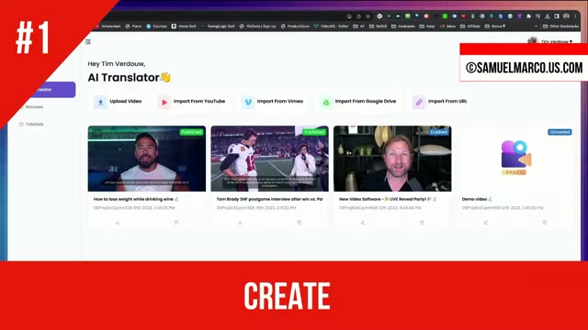Toggle the sidebar hamburger menu icon
This screenshot has height=330, width=588.
pyautogui.click(x=88, y=41)
